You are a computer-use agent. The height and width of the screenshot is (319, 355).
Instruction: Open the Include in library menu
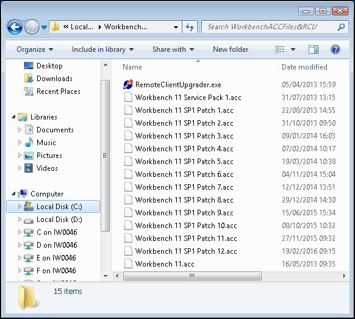click(x=103, y=49)
